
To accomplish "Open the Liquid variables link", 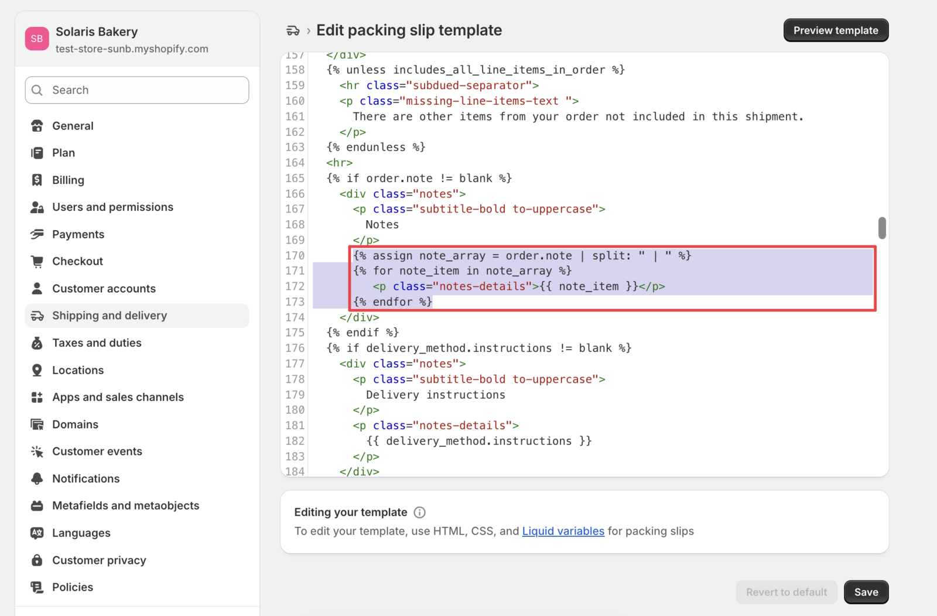I will 563,531.
